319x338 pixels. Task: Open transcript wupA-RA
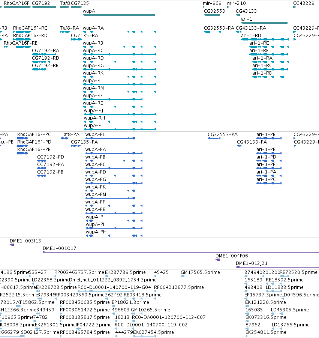coord(93,28)
